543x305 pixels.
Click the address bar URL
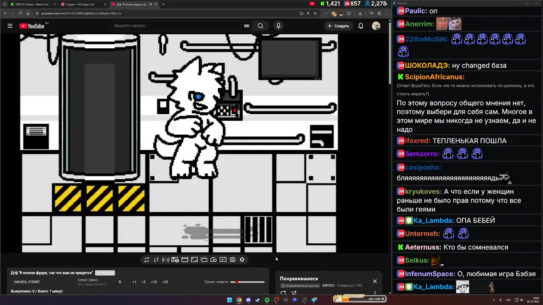tap(81, 13)
